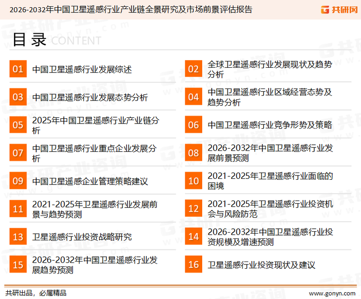Screen dimensions: 361x299
Task: Click the orange 14 number badge
Action: pyautogui.click(x=193, y=236)
